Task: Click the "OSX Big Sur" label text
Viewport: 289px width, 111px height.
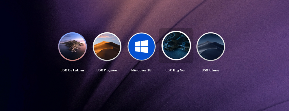Action: tap(176, 70)
